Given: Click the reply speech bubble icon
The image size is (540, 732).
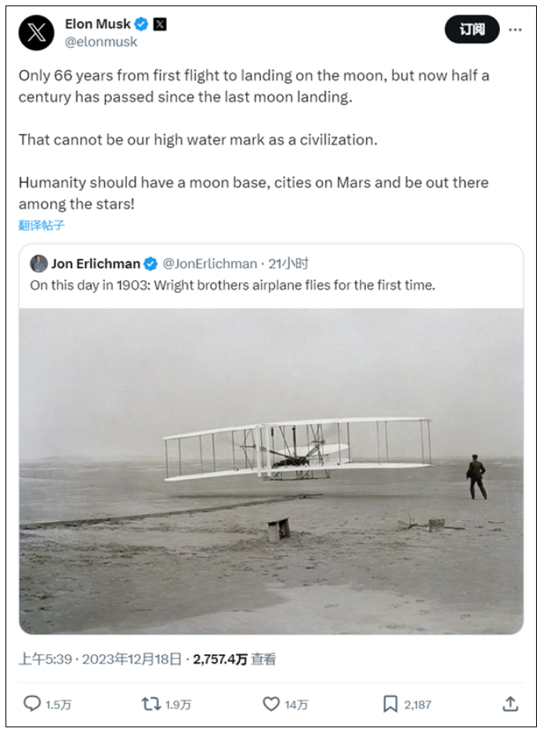Looking at the screenshot, I should pyautogui.click(x=31, y=704).
